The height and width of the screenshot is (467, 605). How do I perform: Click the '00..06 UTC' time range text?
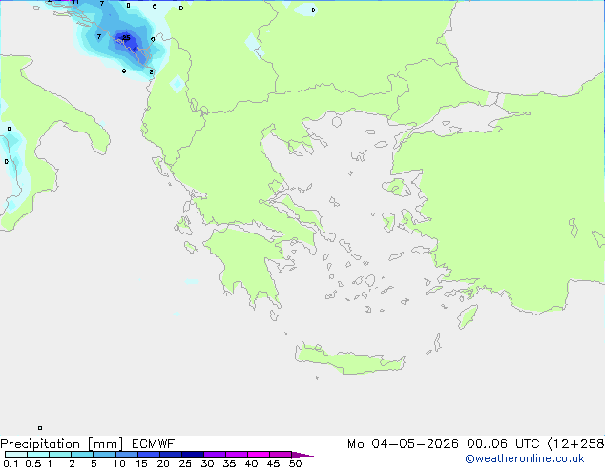503,444
